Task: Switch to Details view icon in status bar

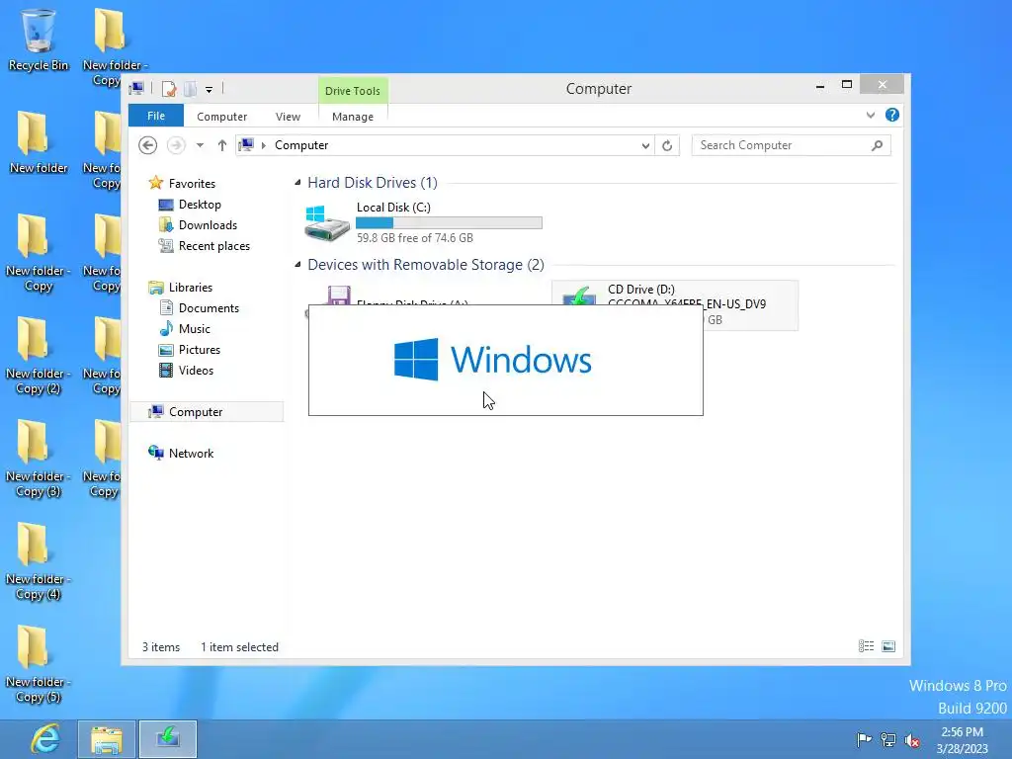Action: [866, 646]
